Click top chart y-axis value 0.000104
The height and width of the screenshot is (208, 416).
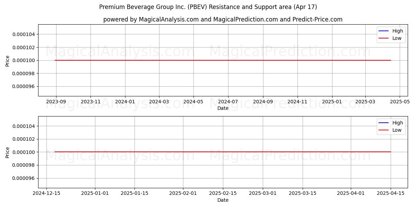(24, 34)
